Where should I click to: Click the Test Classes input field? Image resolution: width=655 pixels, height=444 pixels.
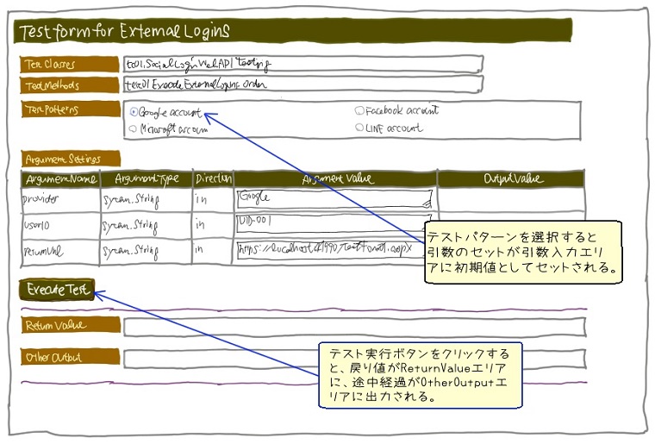303,65
